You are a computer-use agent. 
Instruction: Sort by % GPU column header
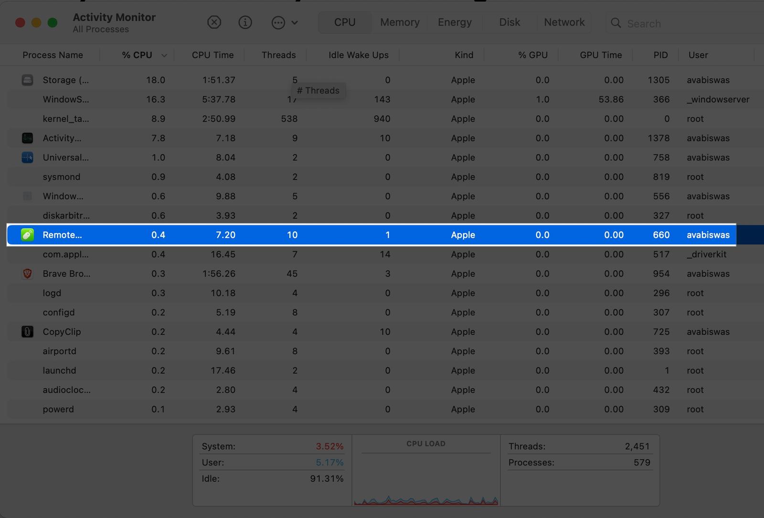click(533, 55)
